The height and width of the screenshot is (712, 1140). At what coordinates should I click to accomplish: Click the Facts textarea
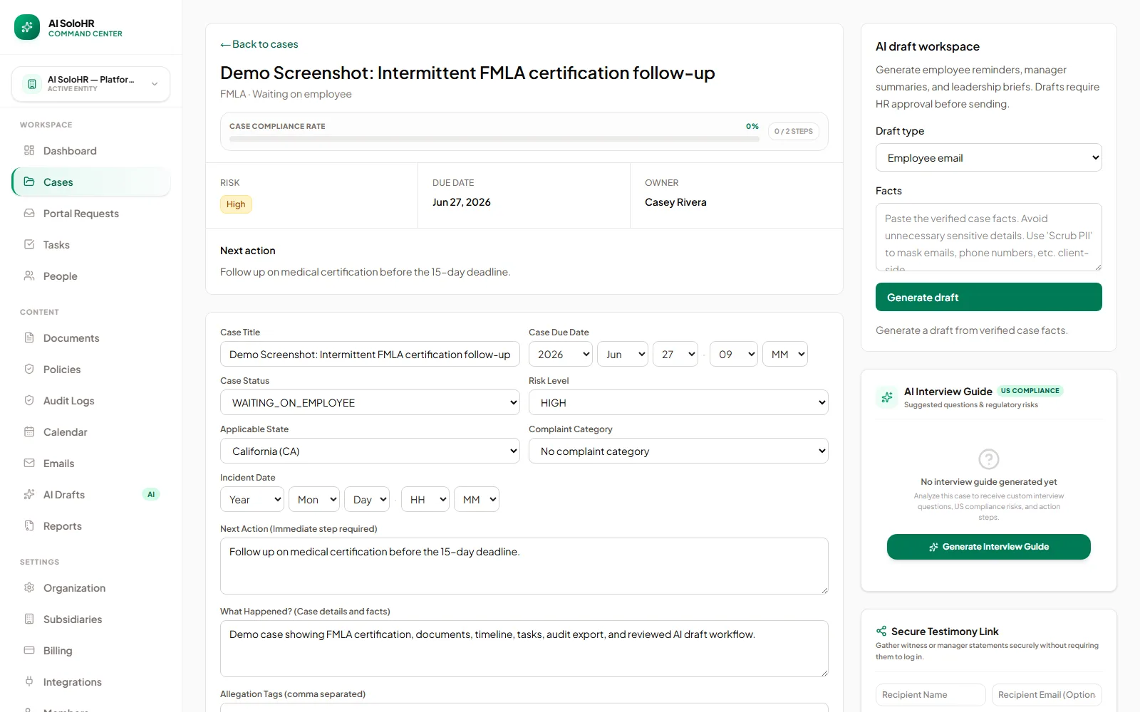click(x=989, y=237)
